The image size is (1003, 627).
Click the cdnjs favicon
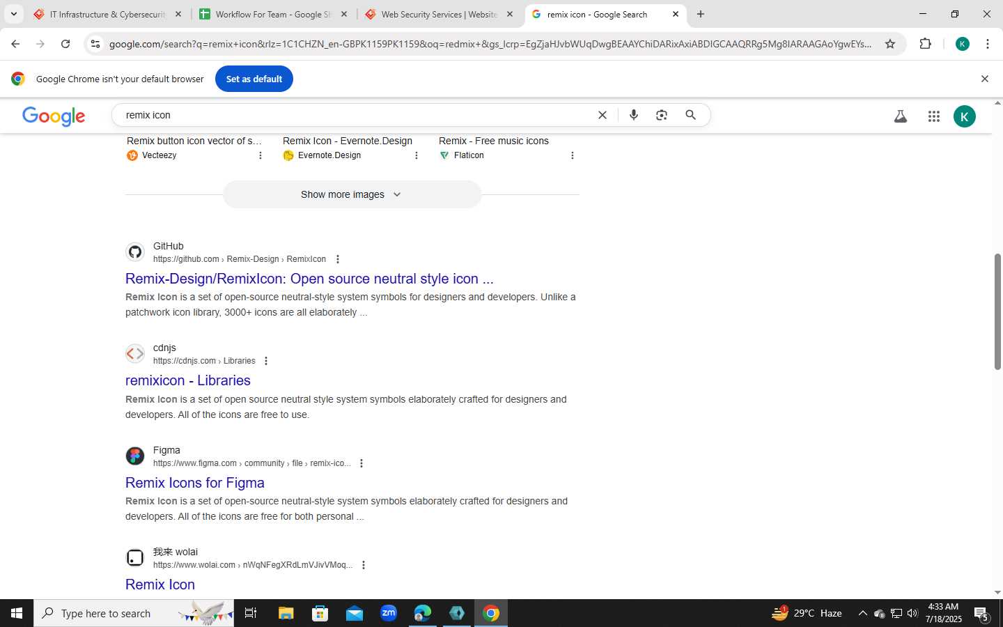click(x=135, y=354)
